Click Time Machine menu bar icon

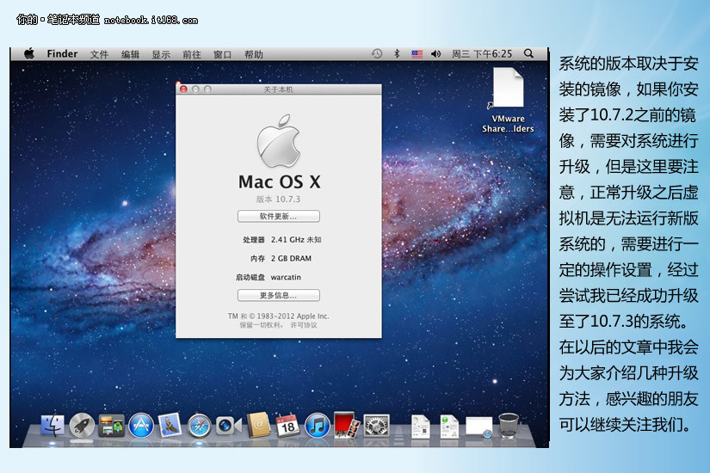point(377,54)
